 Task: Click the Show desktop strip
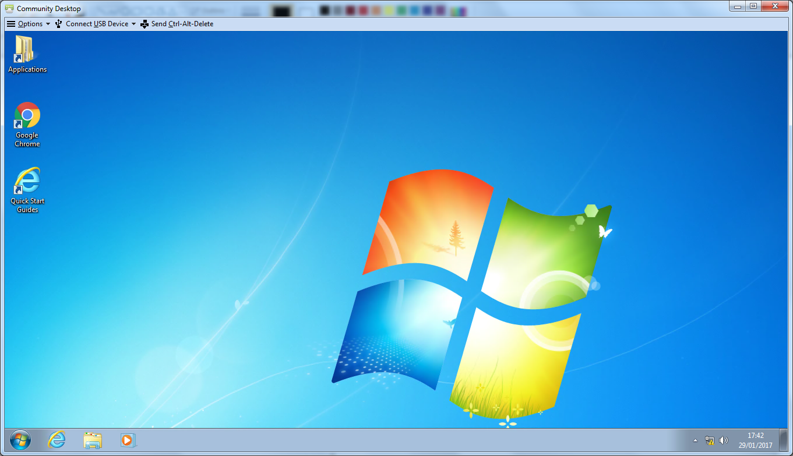[x=784, y=440]
